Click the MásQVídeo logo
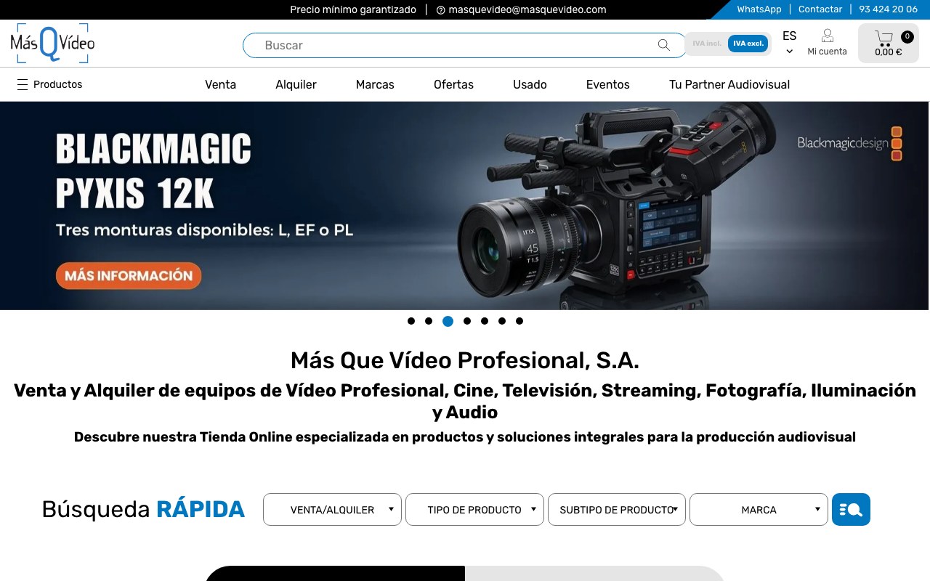The image size is (930, 581). (52, 43)
